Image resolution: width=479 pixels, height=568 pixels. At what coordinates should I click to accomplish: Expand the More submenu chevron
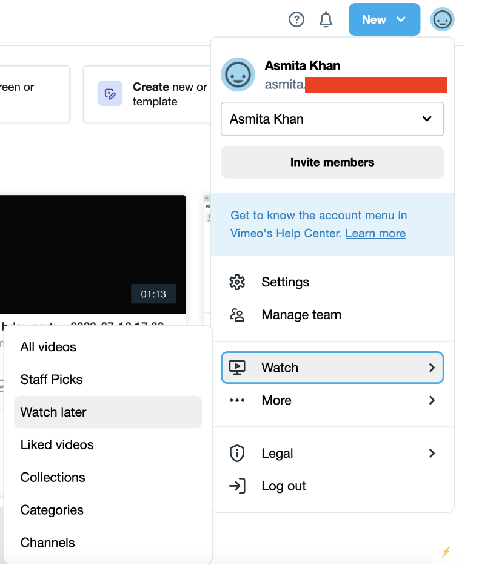coord(432,400)
